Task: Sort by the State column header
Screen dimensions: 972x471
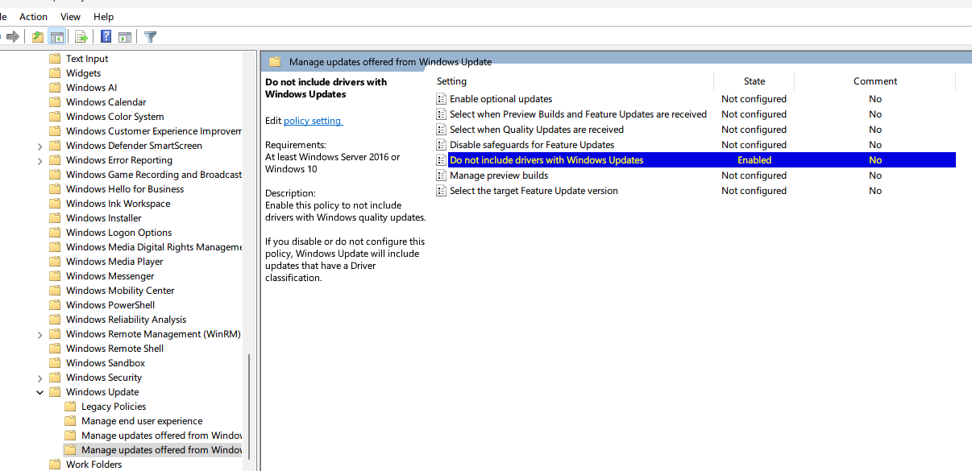Action: (x=754, y=81)
